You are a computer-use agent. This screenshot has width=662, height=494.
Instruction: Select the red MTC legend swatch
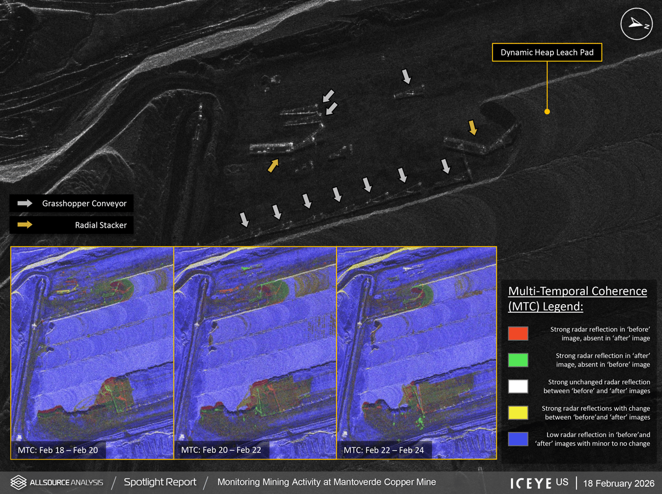518,333
